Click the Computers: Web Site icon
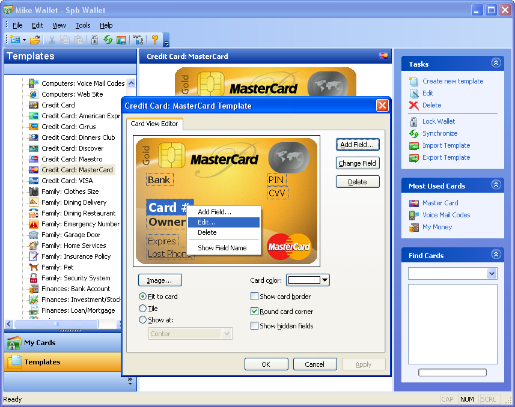This screenshot has width=515, height=407. click(34, 94)
